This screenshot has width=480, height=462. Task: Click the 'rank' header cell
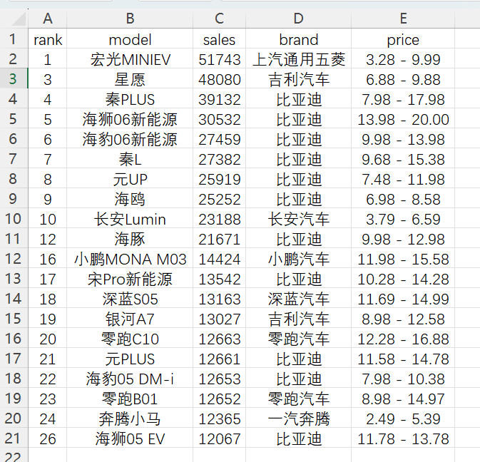click(x=48, y=38)
